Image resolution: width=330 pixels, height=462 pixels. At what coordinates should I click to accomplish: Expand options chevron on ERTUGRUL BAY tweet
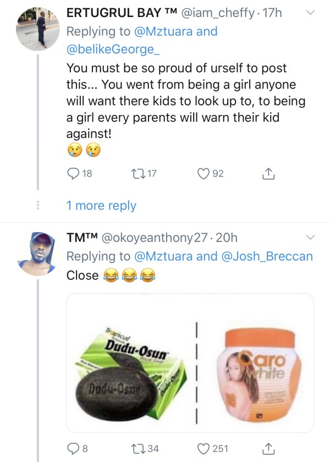[310, 12]
